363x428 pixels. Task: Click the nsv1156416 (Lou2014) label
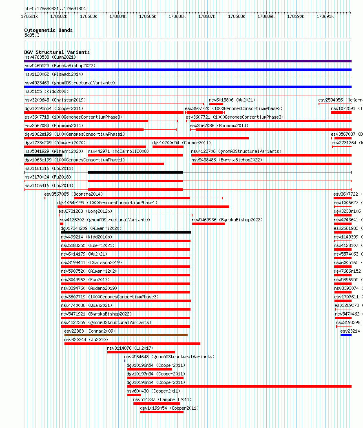(x=49, y=185)
